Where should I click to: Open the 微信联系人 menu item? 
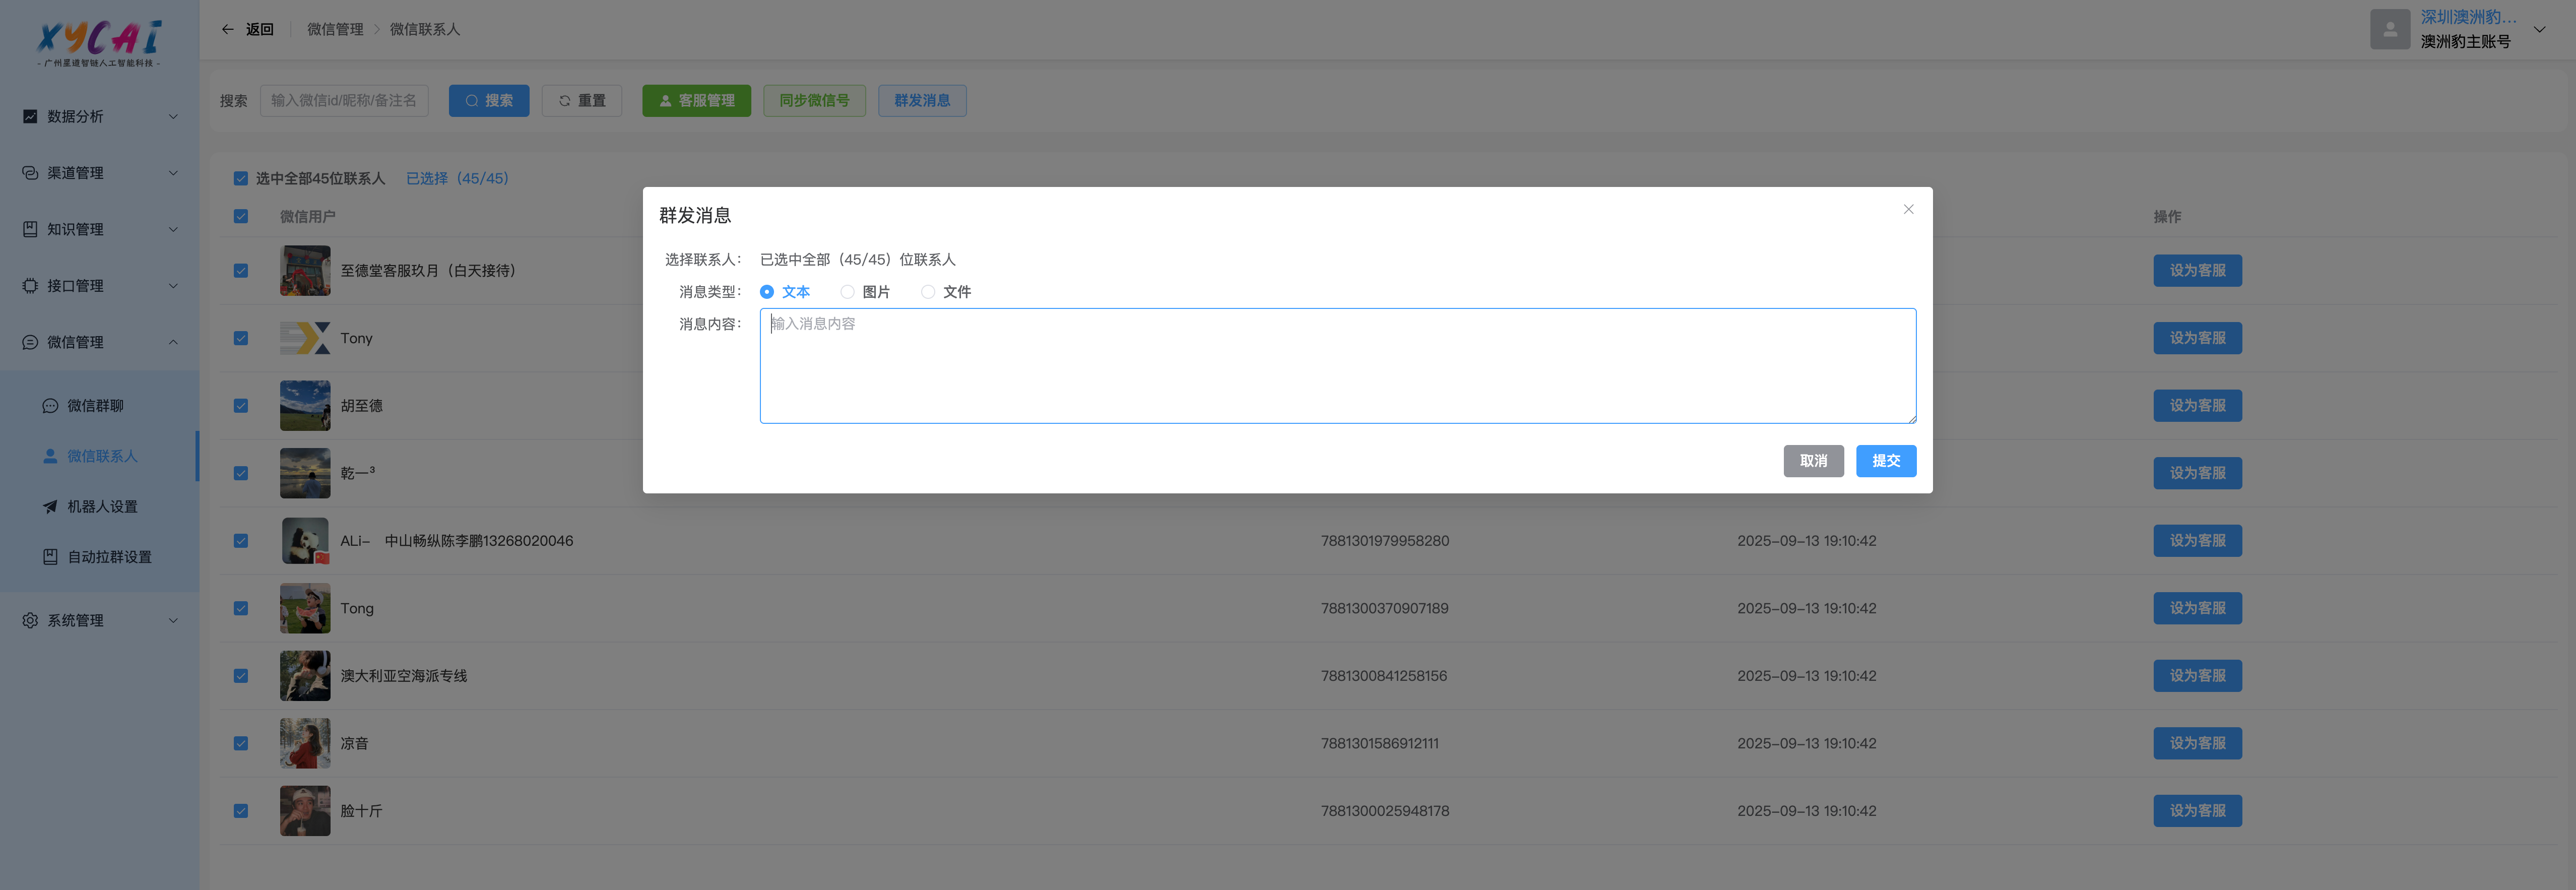click(102, 456)
